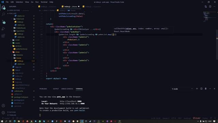218x123 pixels.
Task: Expand the Outline section
Action: tap(12, 112)
